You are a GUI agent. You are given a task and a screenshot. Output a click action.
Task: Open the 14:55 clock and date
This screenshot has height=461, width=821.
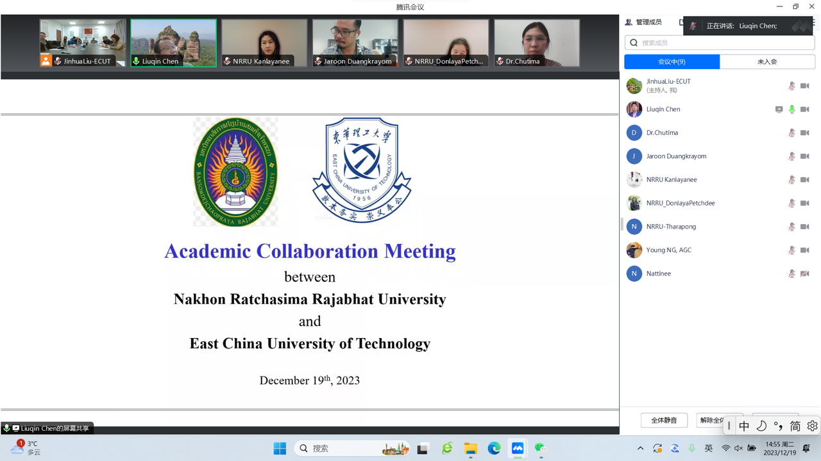point(780,448)
